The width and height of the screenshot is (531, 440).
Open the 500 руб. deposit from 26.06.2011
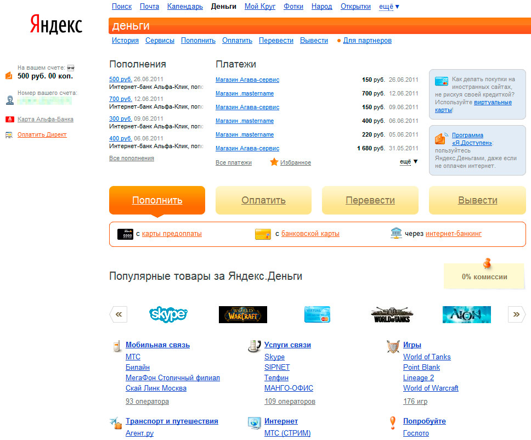(121, 79)
